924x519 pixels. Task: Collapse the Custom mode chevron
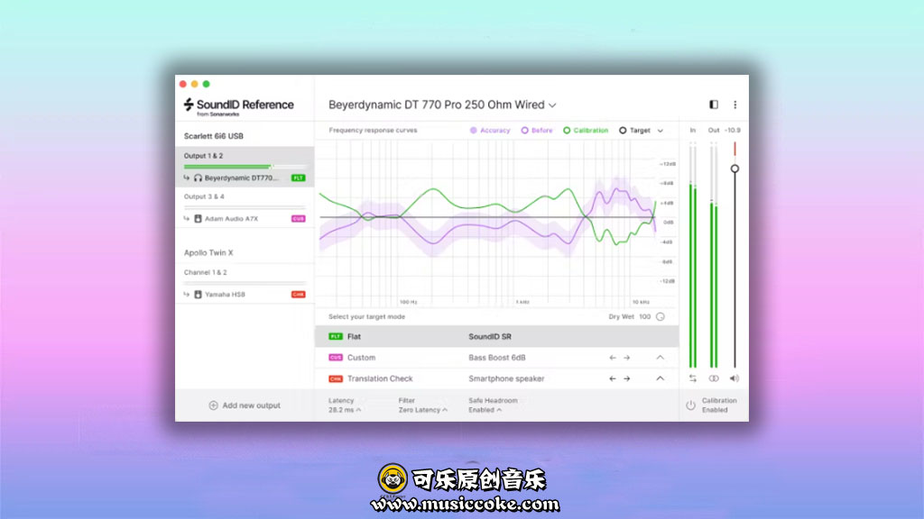coord(660,358)
